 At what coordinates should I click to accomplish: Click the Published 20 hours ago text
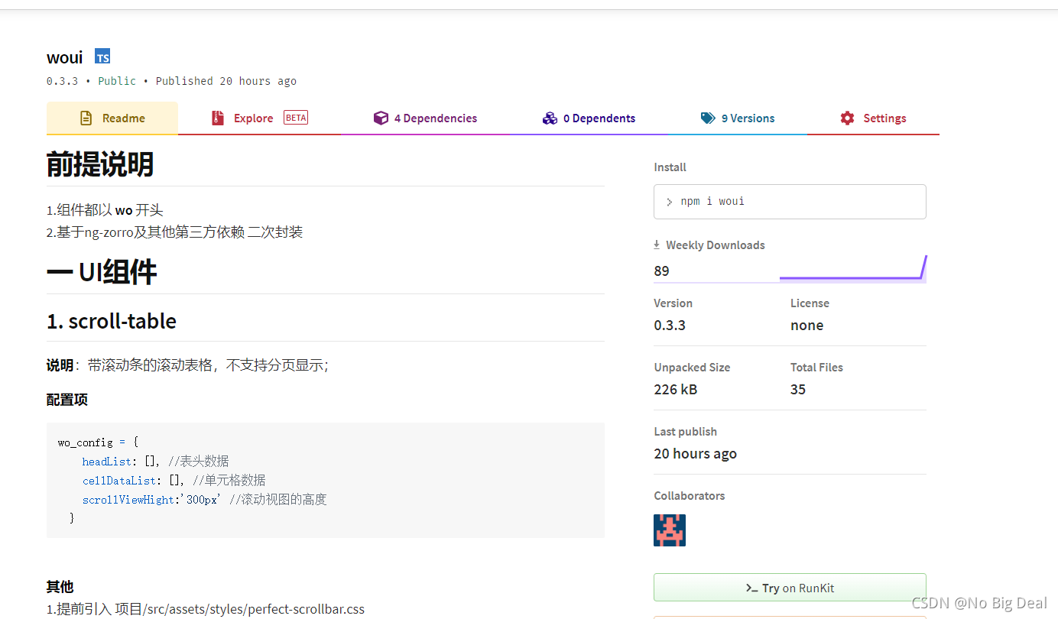(x=226, y=81)
